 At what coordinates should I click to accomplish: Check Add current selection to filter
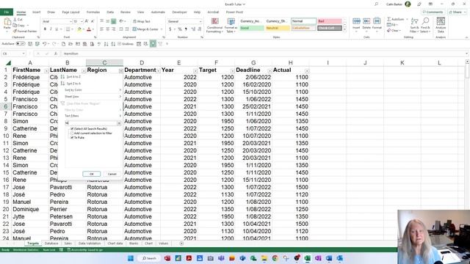[72, 133]
